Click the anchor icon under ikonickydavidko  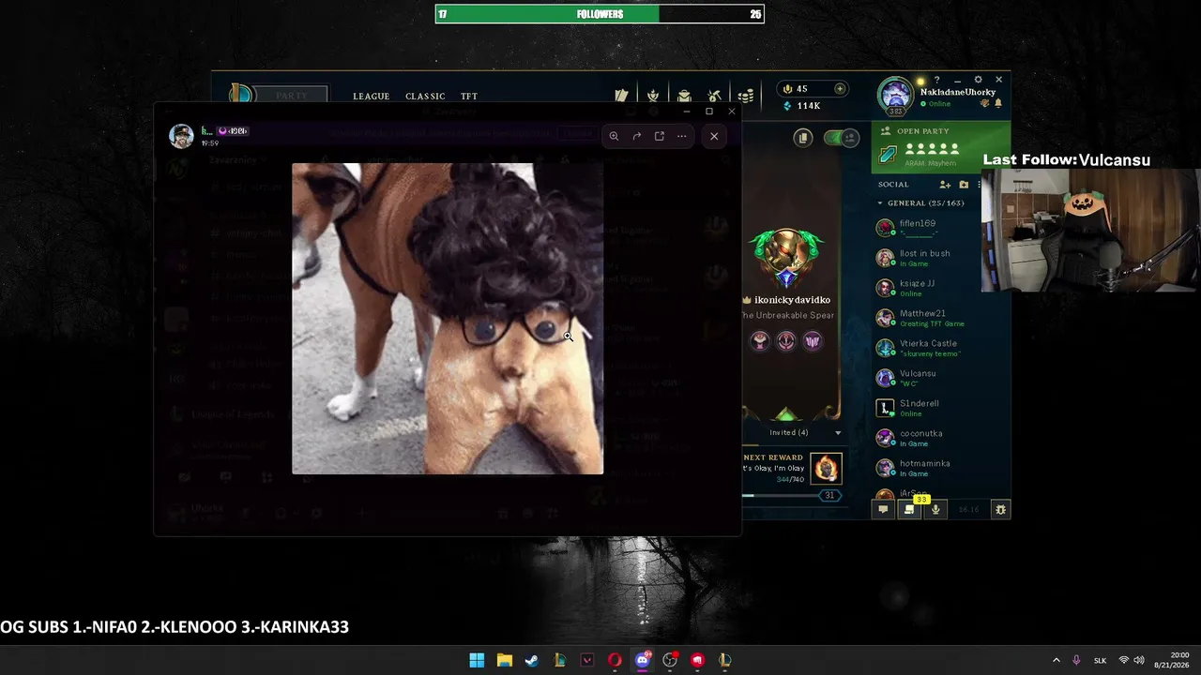[x=786, y=341]
